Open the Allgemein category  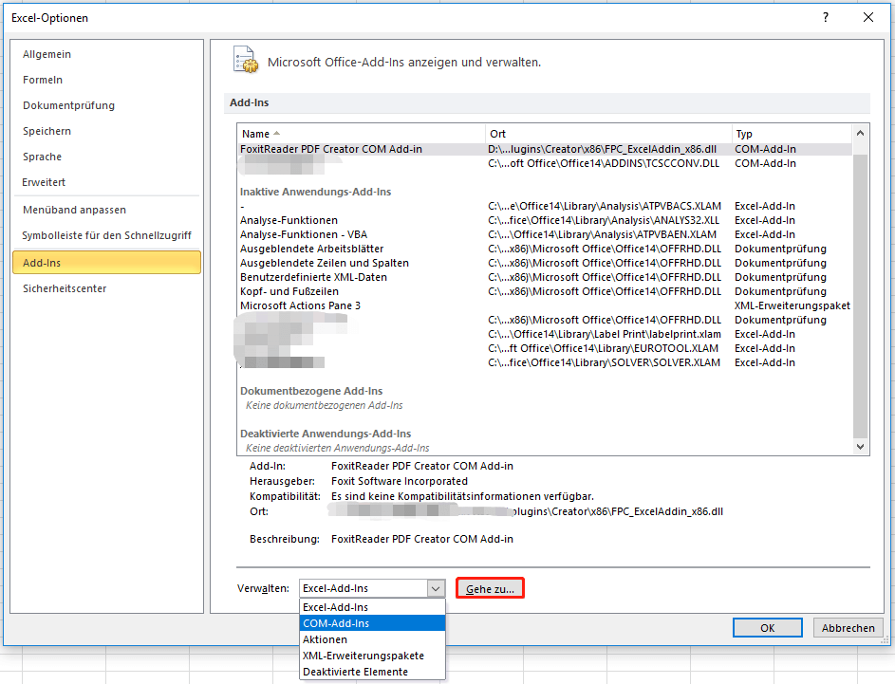click(47, 55)
